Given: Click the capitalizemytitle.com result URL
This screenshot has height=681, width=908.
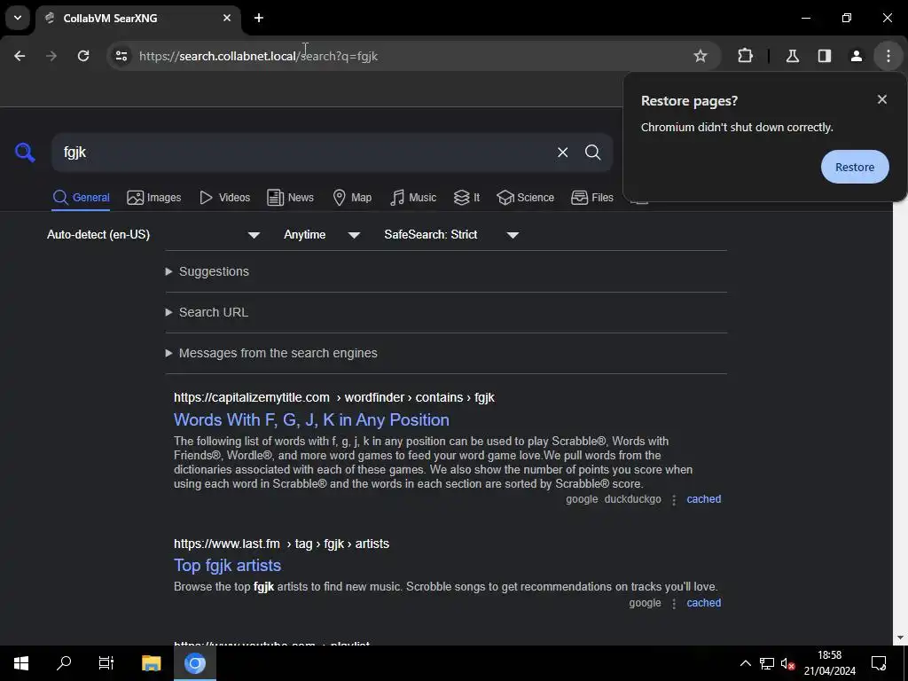Looking at the screenshot, I should (334, 398).
